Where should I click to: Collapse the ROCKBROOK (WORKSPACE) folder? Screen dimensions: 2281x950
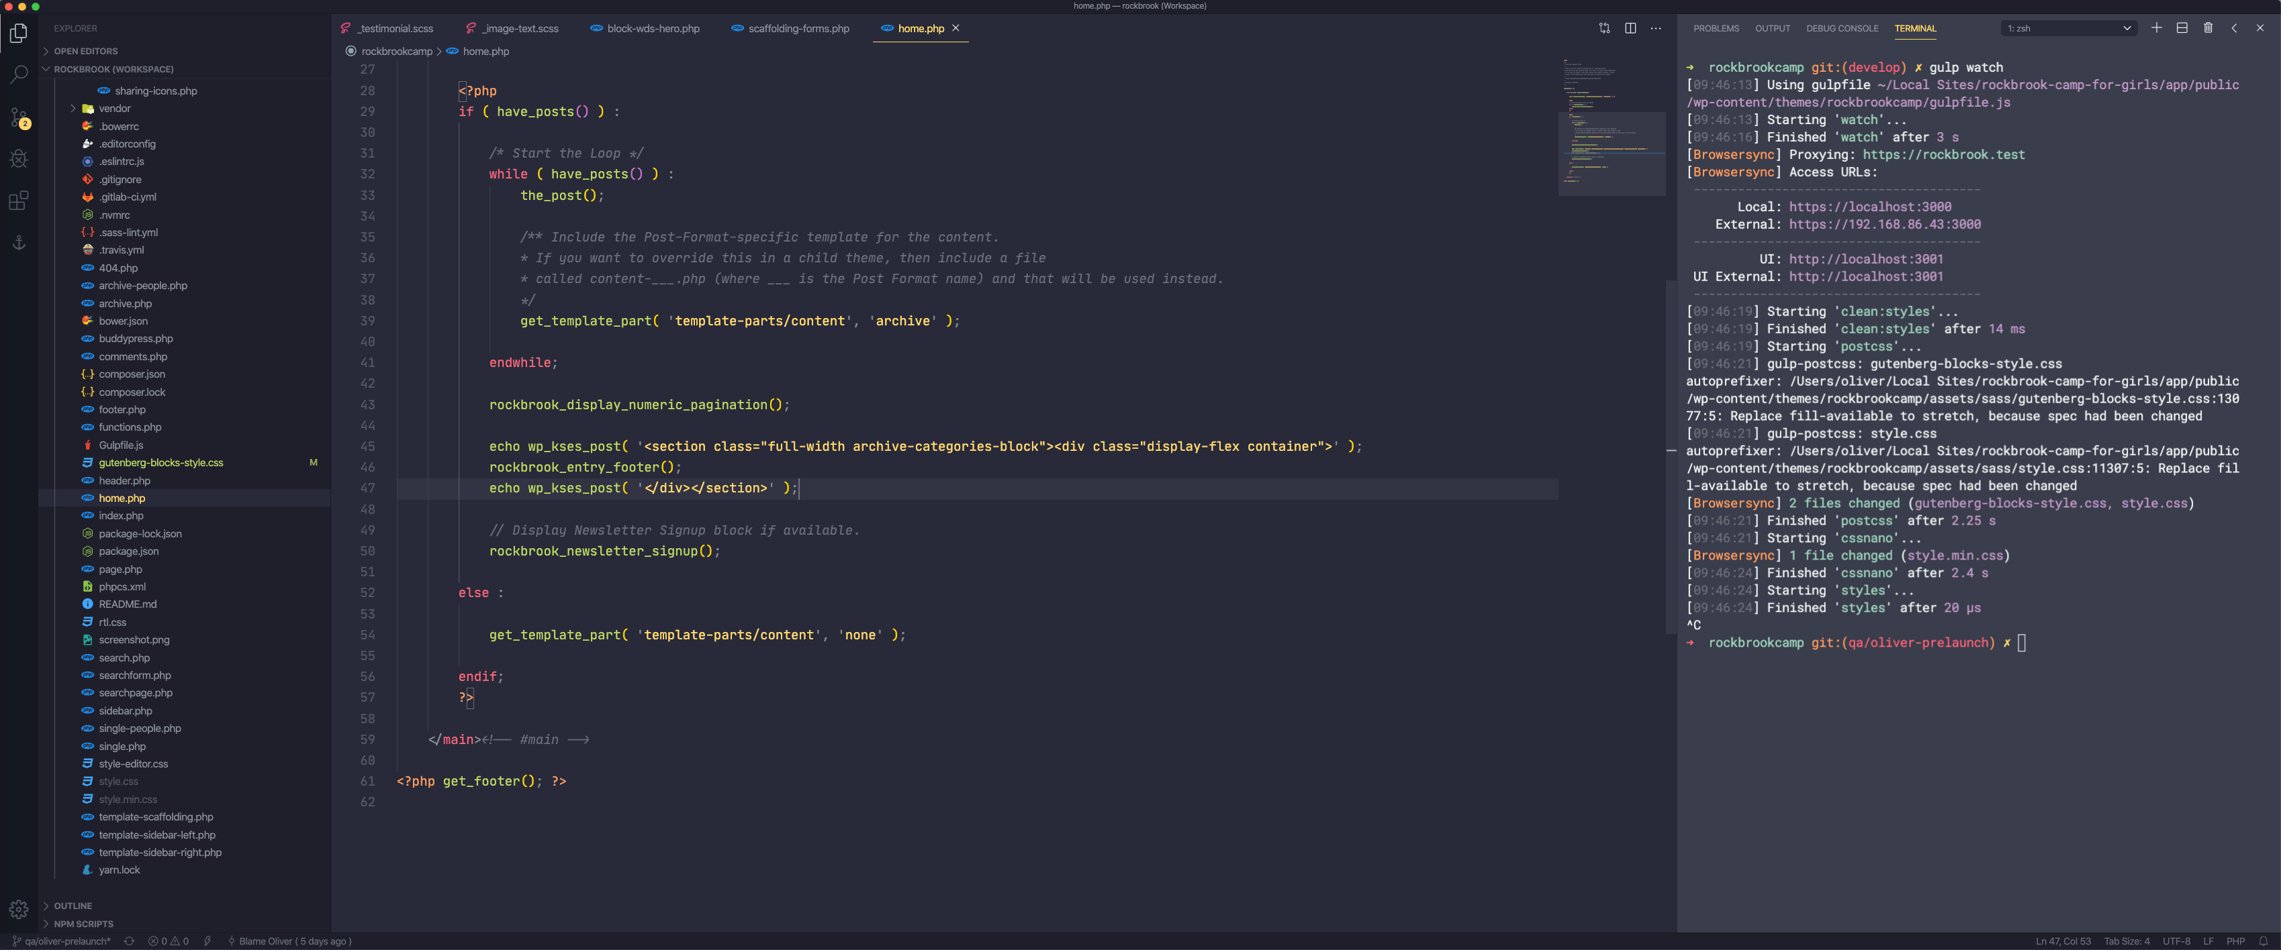45,69
